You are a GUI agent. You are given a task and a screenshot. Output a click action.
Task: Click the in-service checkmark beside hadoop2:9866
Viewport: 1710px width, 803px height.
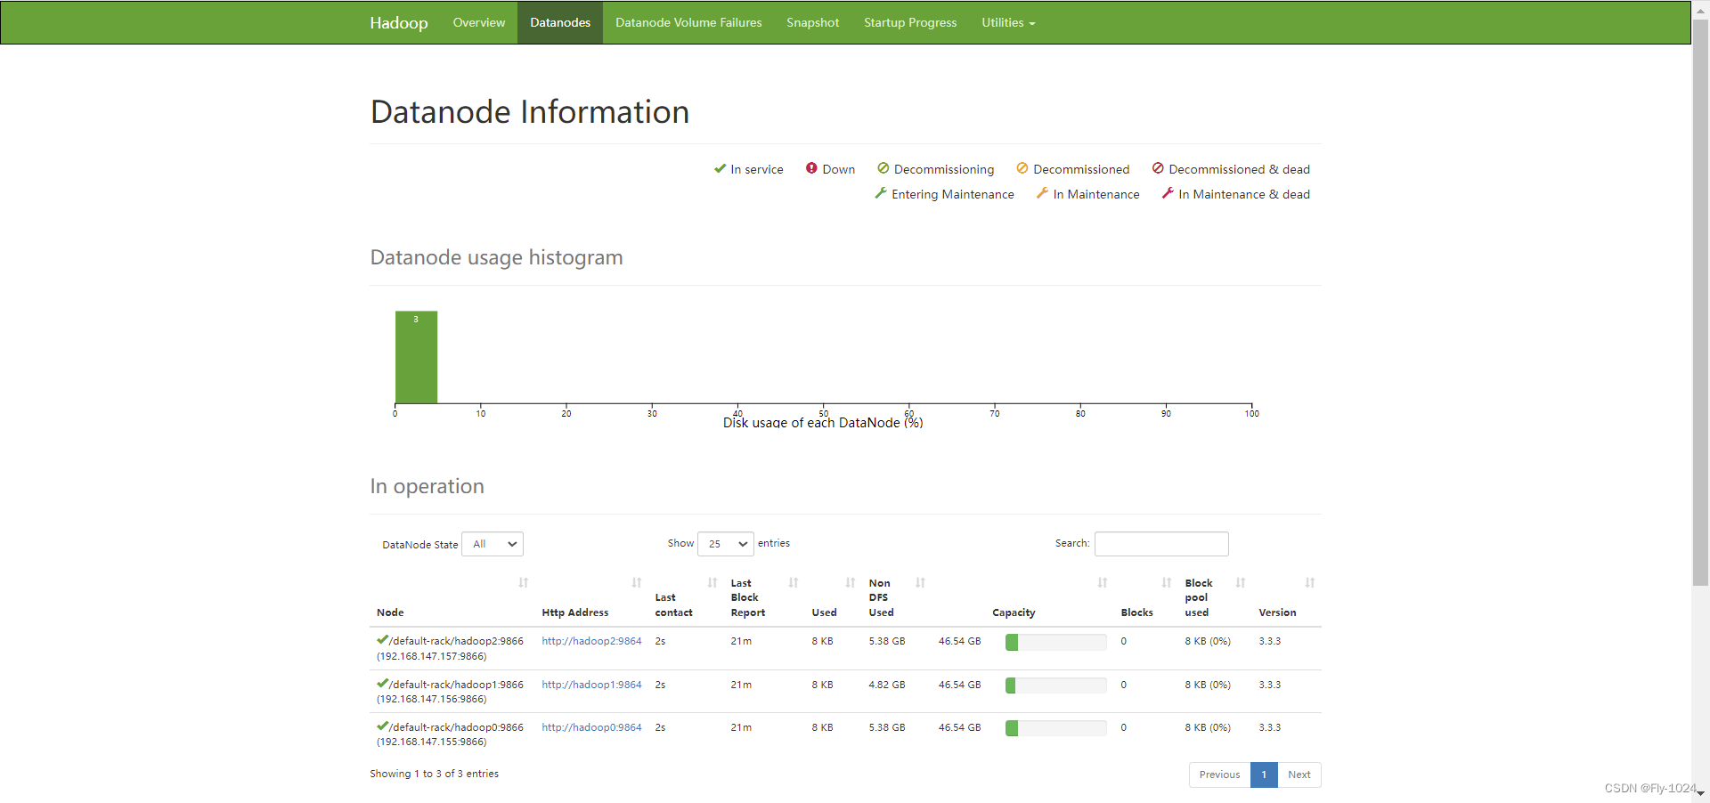pyautogui.click(x=382, y=640)
